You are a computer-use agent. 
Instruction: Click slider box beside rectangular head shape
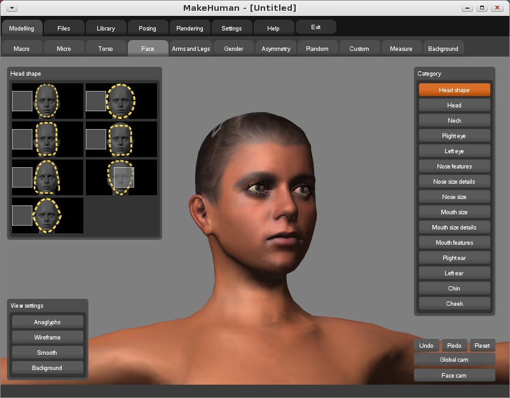pos(22,139)
